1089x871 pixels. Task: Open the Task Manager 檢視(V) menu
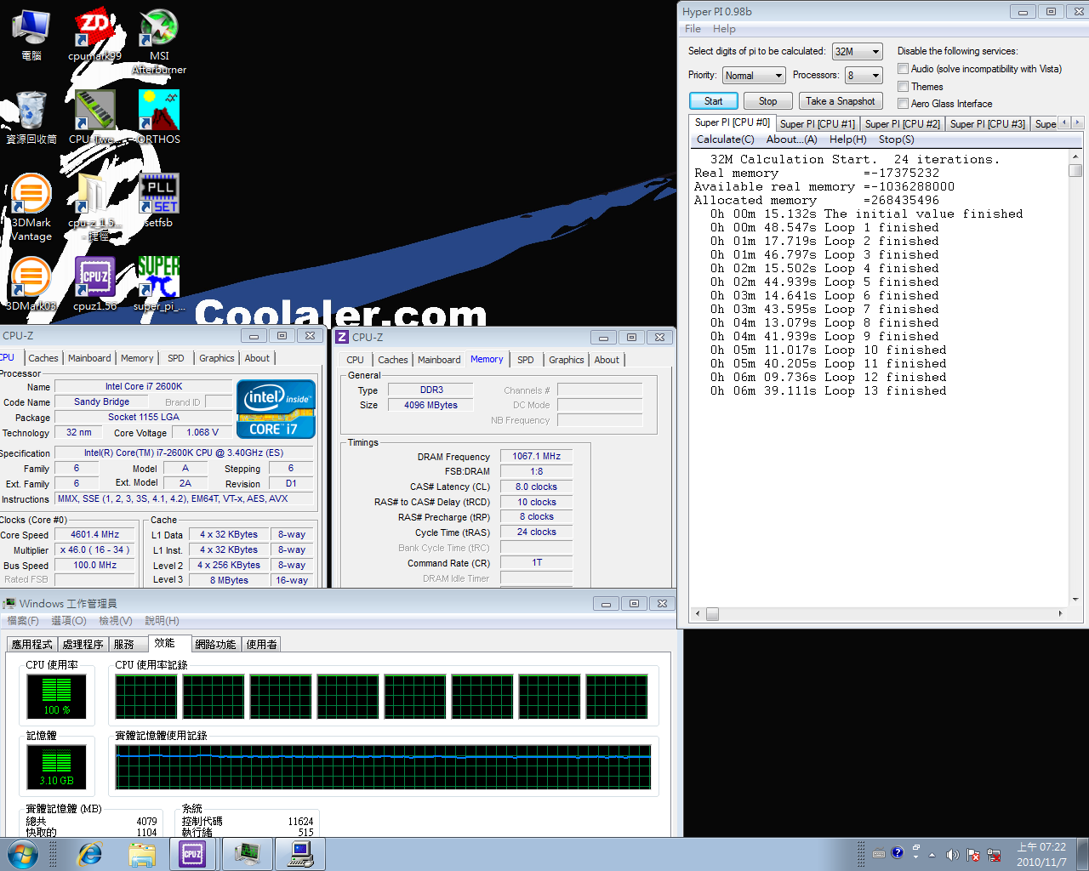[x=115, y=621]
